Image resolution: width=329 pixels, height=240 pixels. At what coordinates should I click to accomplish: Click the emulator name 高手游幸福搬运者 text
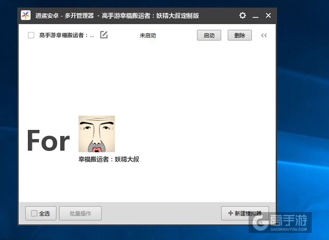point(67,36)
